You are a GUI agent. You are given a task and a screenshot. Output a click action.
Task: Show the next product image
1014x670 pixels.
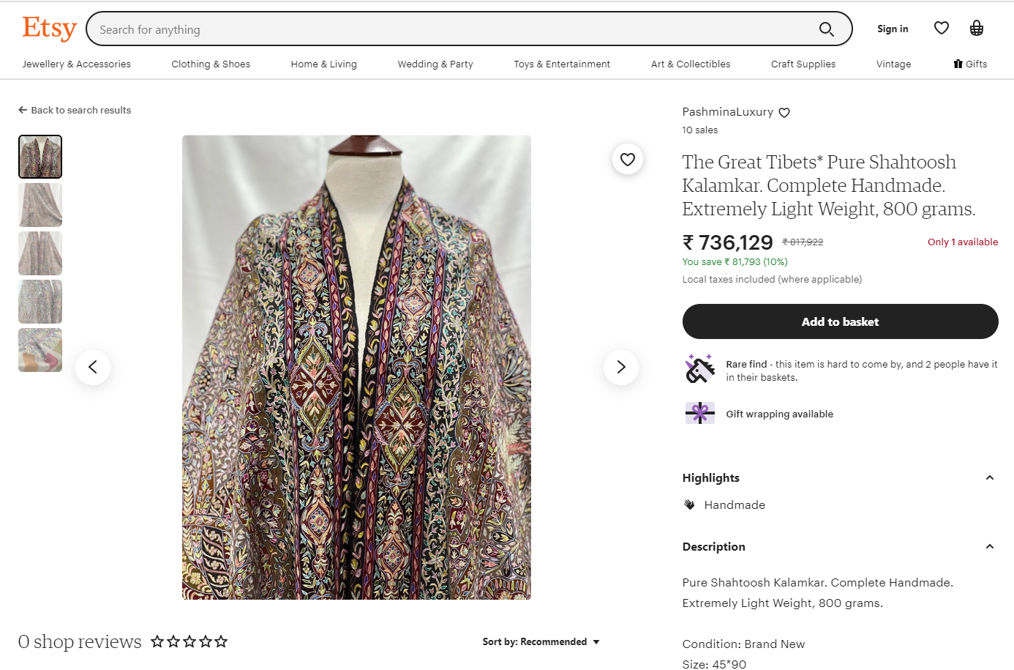[x=621, y=367]
